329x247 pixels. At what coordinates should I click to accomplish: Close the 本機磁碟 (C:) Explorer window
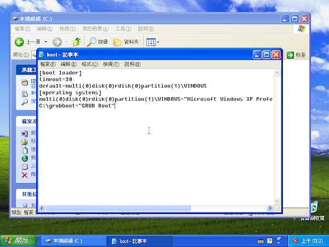pos(304,19)
